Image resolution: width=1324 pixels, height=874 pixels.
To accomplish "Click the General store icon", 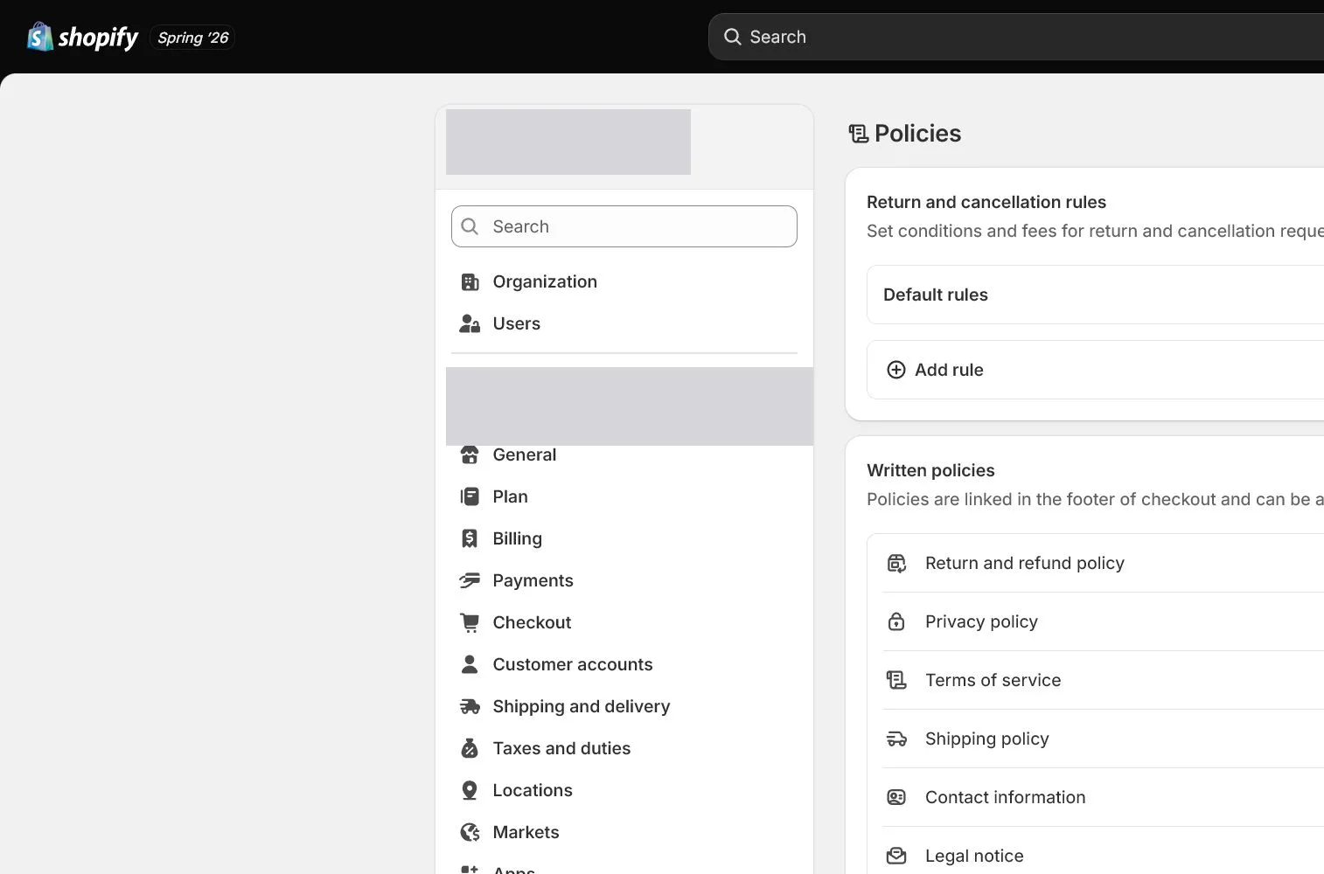I will [470, 454].
